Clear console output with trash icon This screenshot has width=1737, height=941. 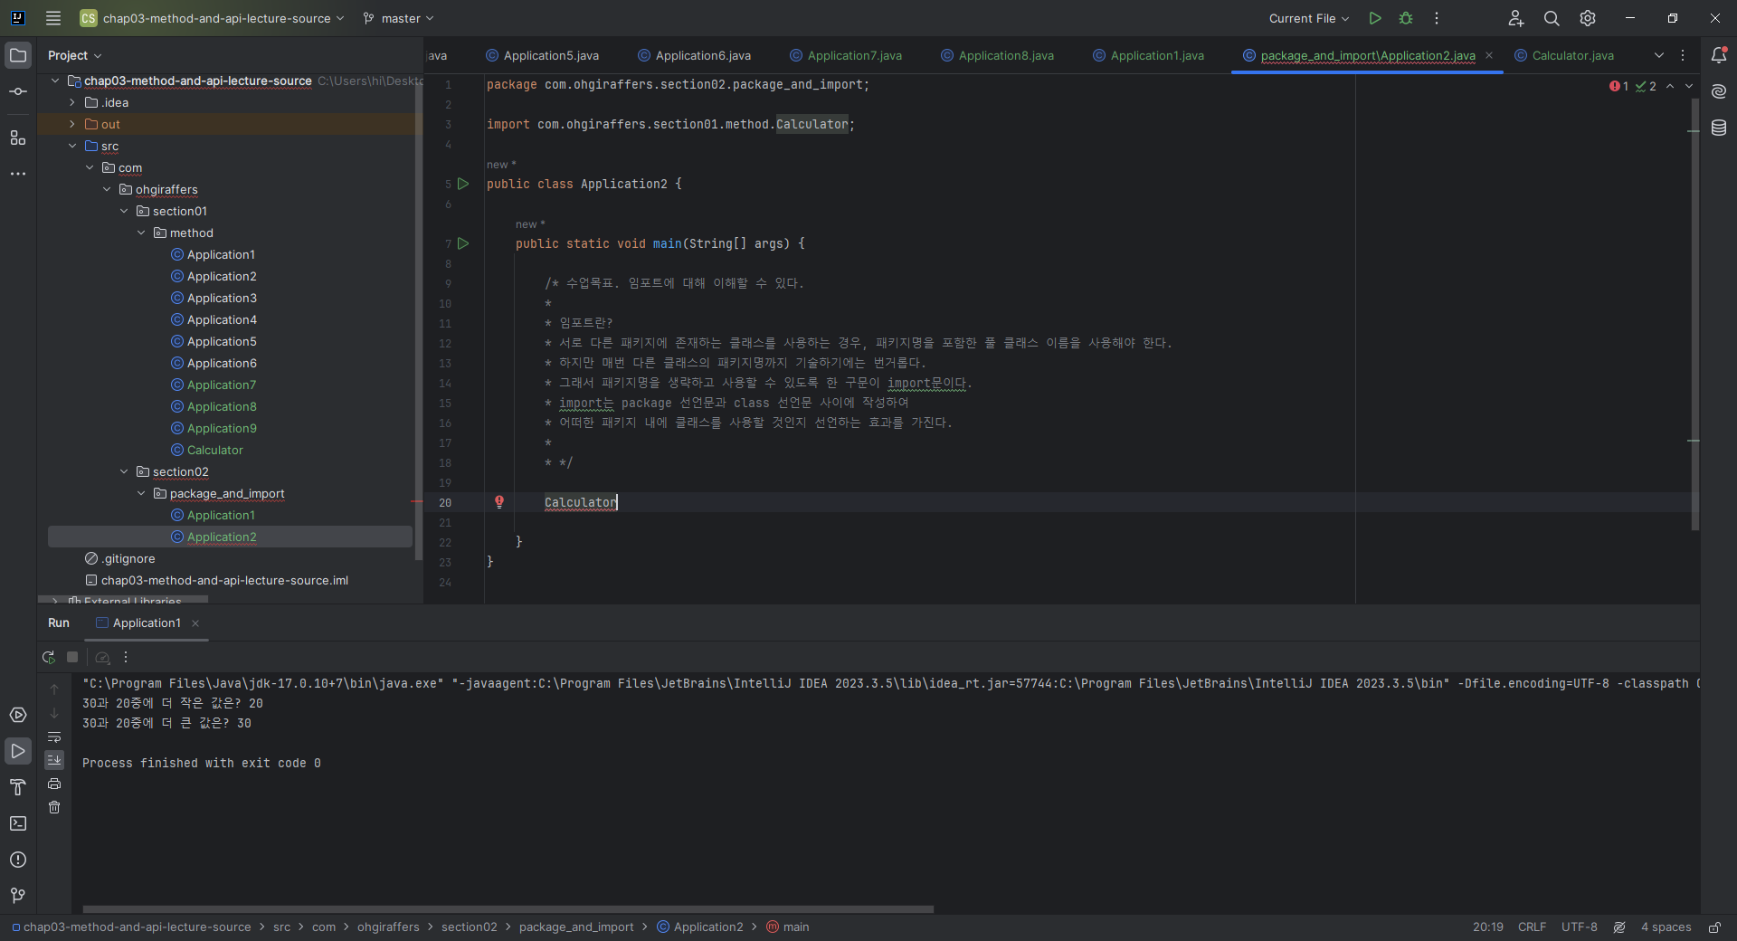pos(54,807)
